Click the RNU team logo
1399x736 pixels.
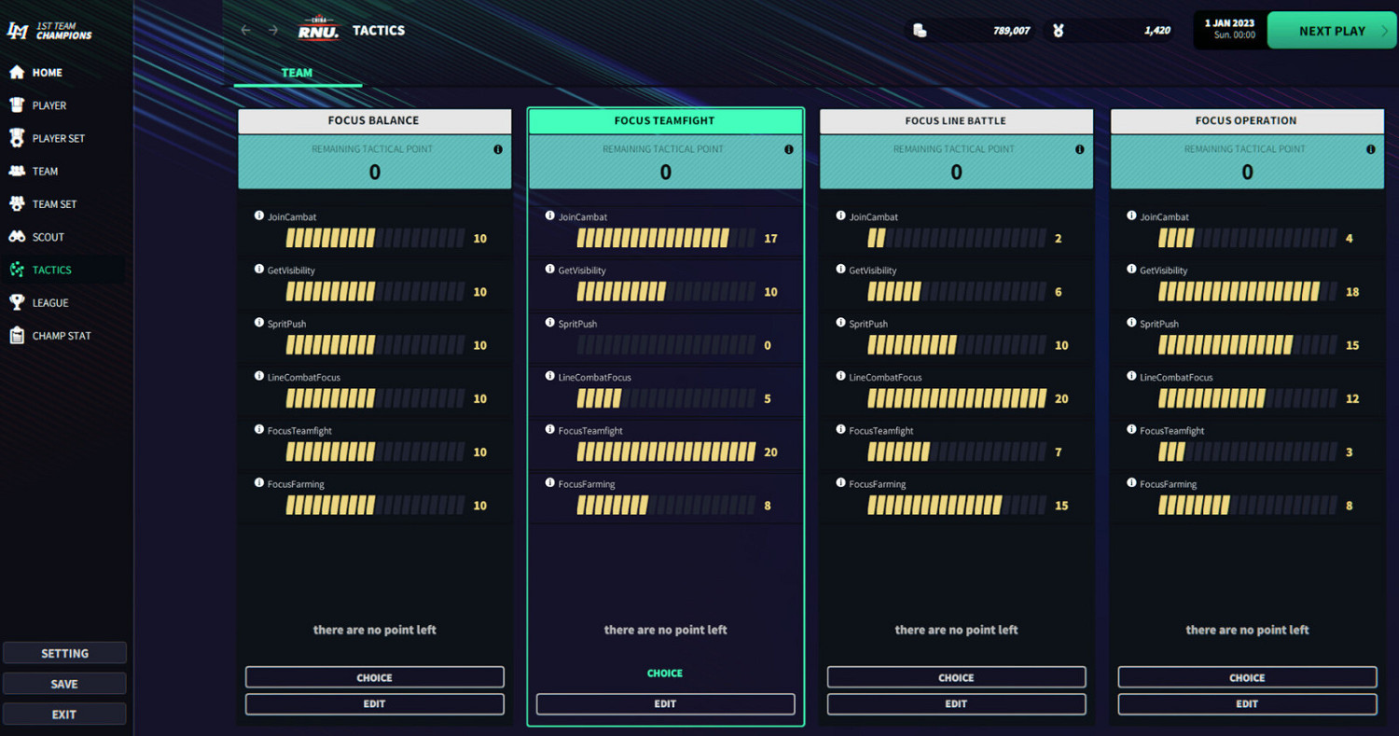tap(318, 31)
